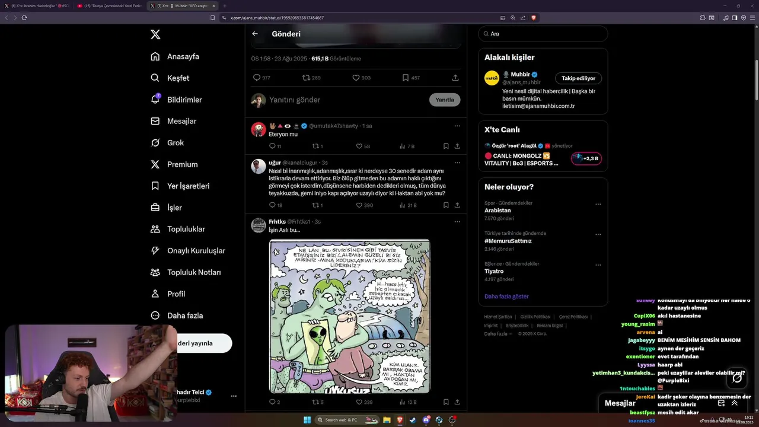Image resolution: width=759 pixels, height=427 pixels.
Task: Open Keşfet in the sidebar
Action: click(170, 78)
